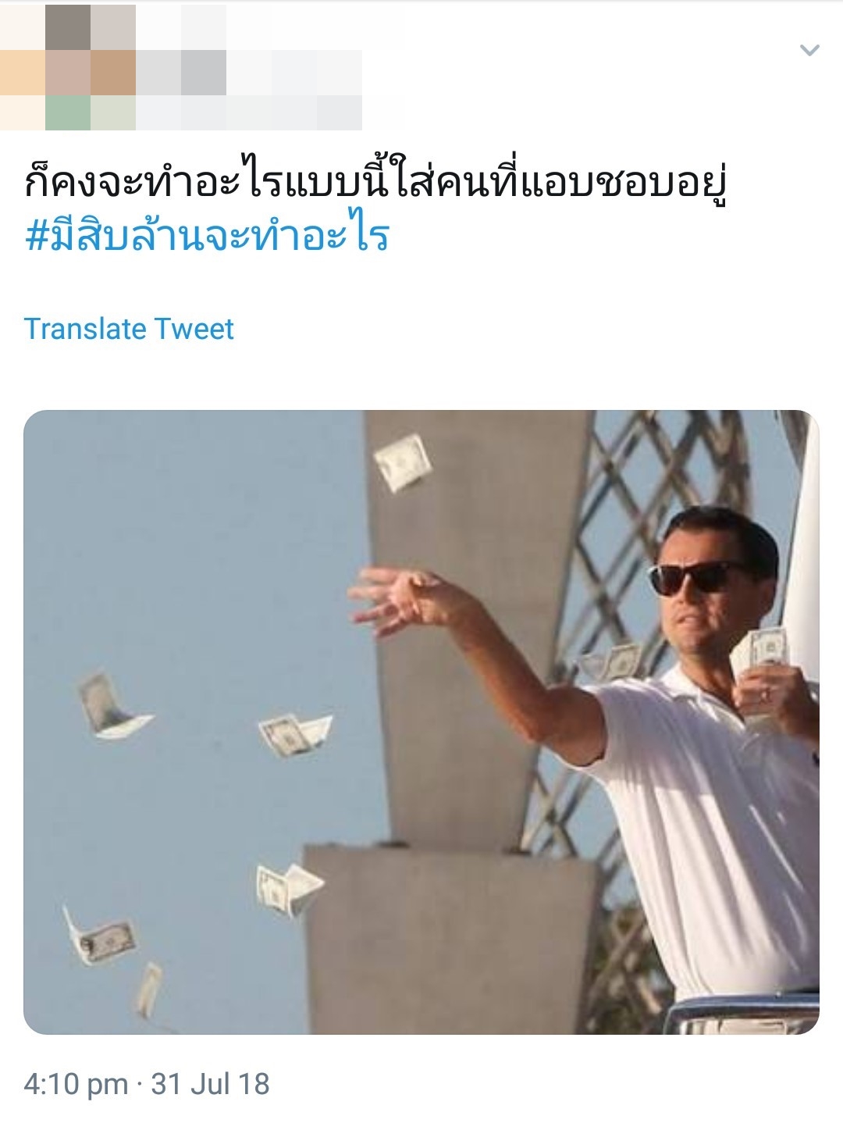Tap the blurred profile avatar
The width and height of the screenshot is (843, 1123).
tap(68, 67)
